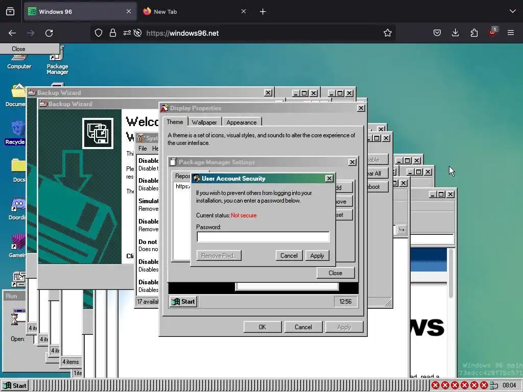
Task: Open the browser extensions puzzle icon
Action: click(474, 33)
